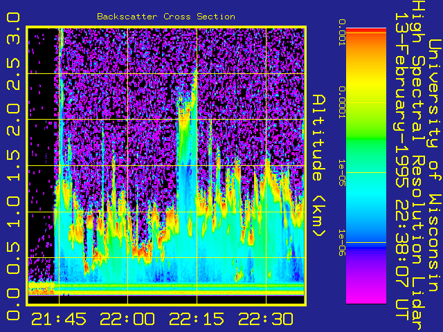443x332 pixels.
Task: Click the tall cloud plume near 22:15
Action: (x=186, y=141)
